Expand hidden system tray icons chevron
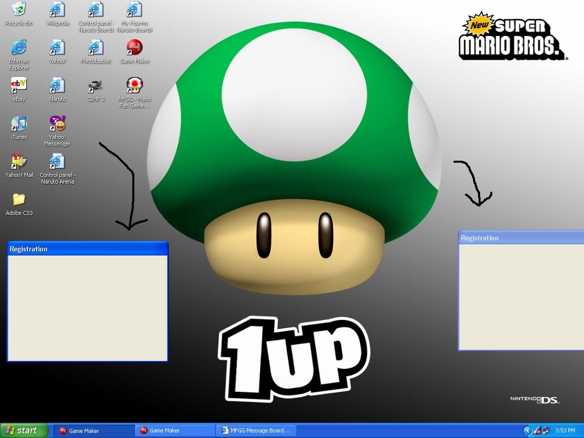Image resolution: width=584 pixels, height=438 pixels. click(x=528, y=431)
